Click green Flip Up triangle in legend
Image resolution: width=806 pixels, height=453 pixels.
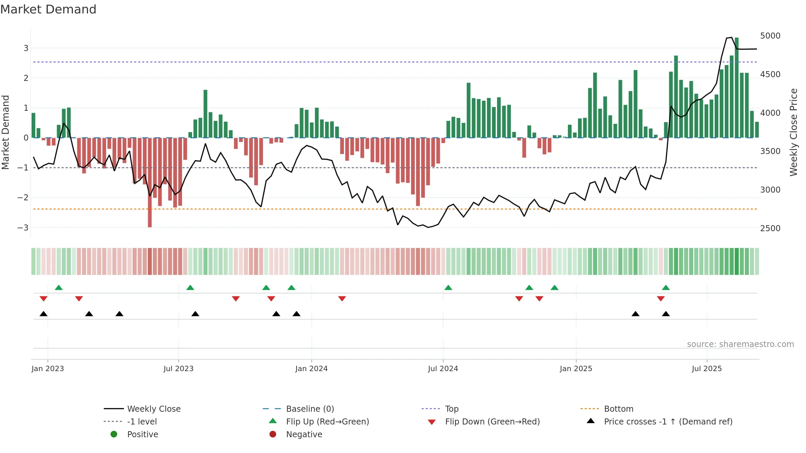tap(273, 421)
